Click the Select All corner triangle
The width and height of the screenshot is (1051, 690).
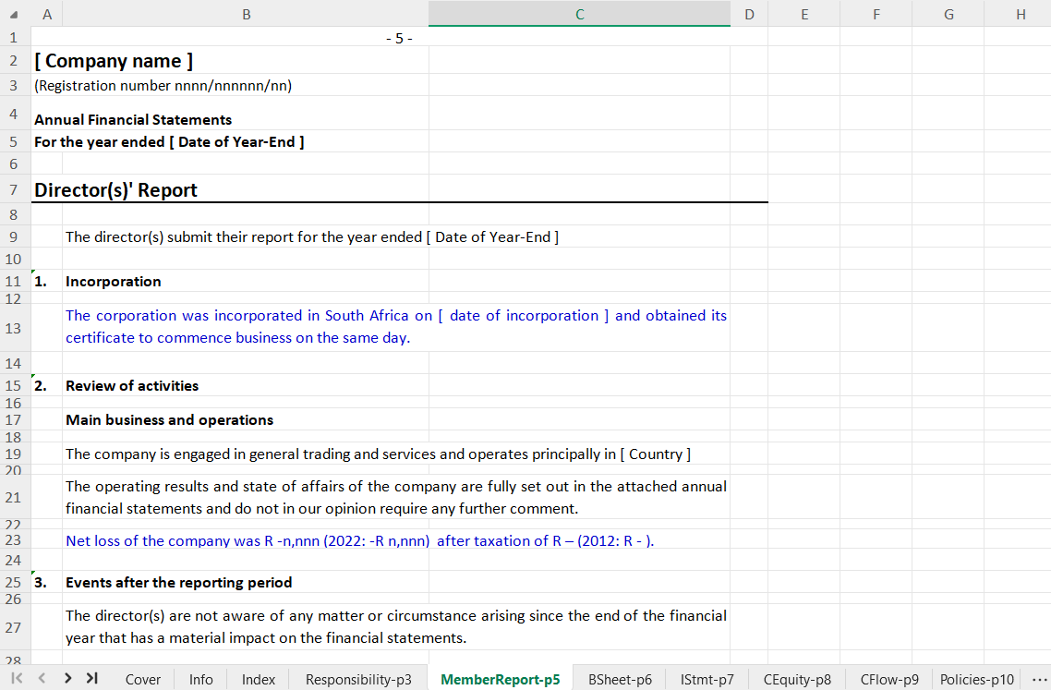[x=15, y=14]
